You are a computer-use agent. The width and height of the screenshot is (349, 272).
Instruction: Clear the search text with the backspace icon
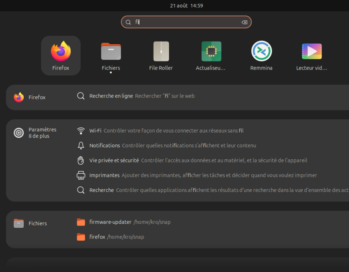pos(244,22)
